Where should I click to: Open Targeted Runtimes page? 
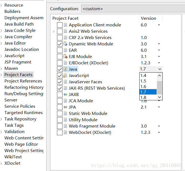[23, 113]
